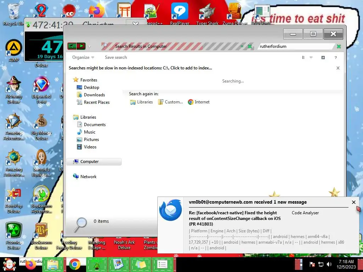Screen dimensions: 363x272
Task: Open AIMP desktop shortcut
Action: tap(14, 51)
